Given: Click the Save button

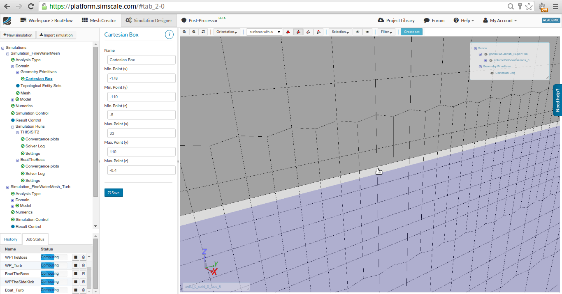Looking at the screenshot, I should pos(114,193).
